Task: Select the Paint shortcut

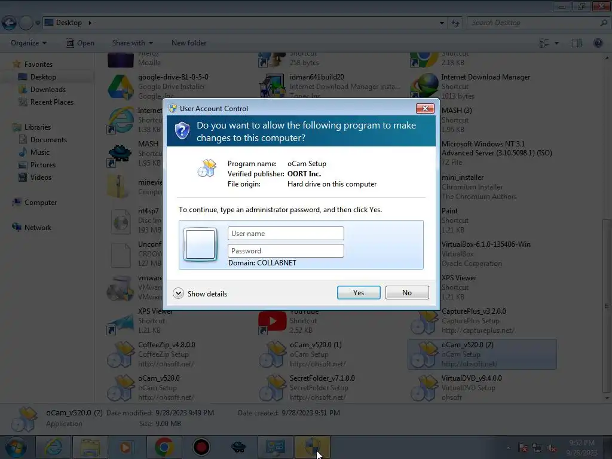Action: click(x=455, y=220)
